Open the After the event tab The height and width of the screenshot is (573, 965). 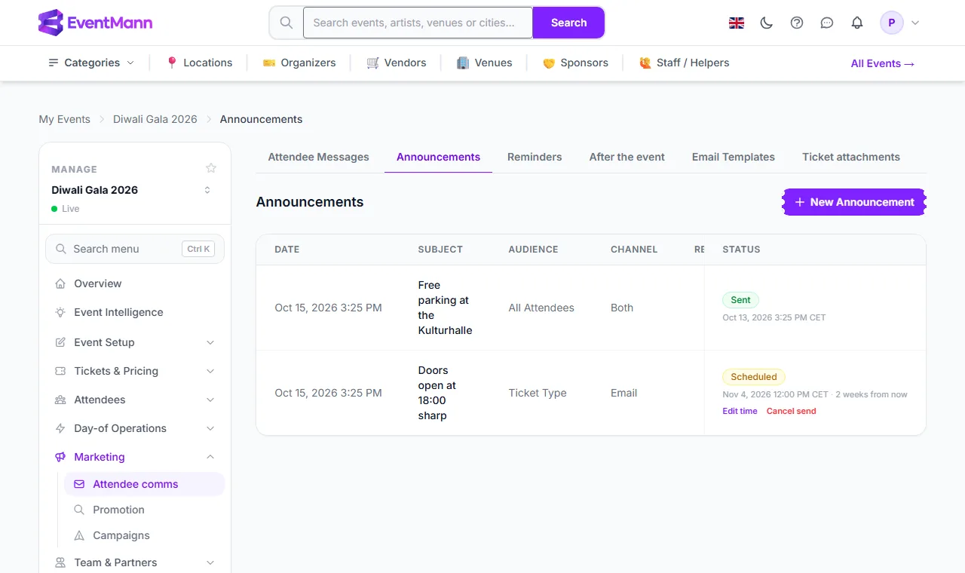coord(627,157)
